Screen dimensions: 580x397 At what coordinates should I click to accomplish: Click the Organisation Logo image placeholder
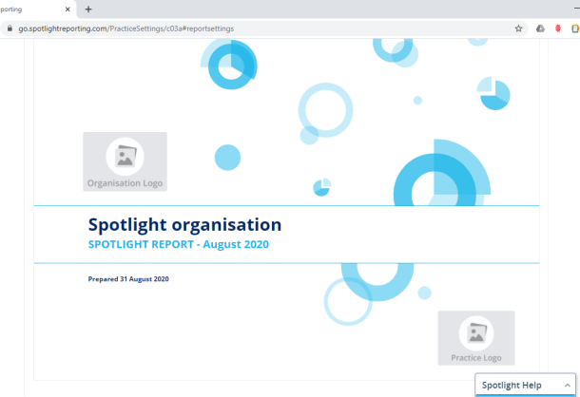pos(125,161)
